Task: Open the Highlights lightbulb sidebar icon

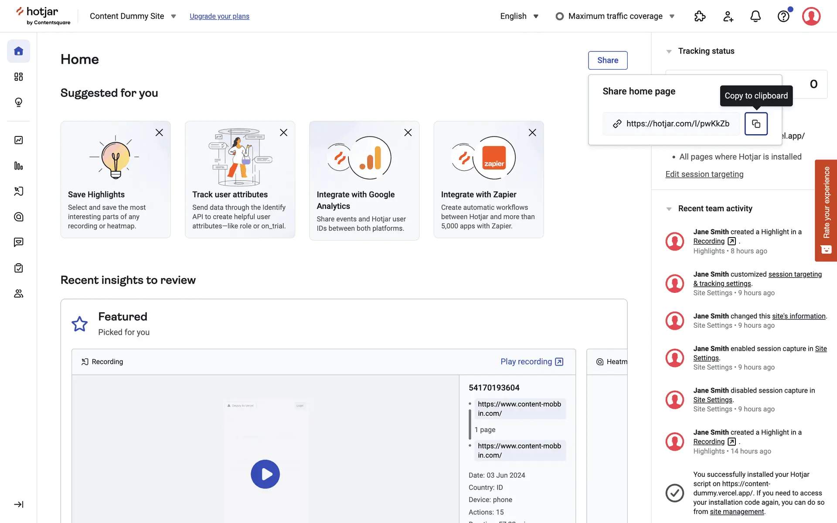Action: coord(18,102)
